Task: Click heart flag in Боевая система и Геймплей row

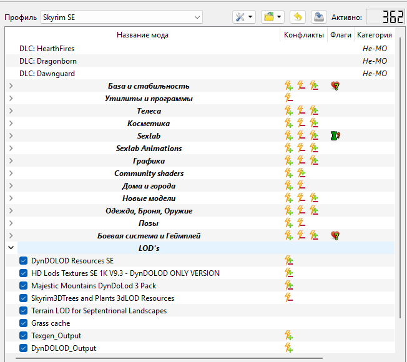Action: 335,236
